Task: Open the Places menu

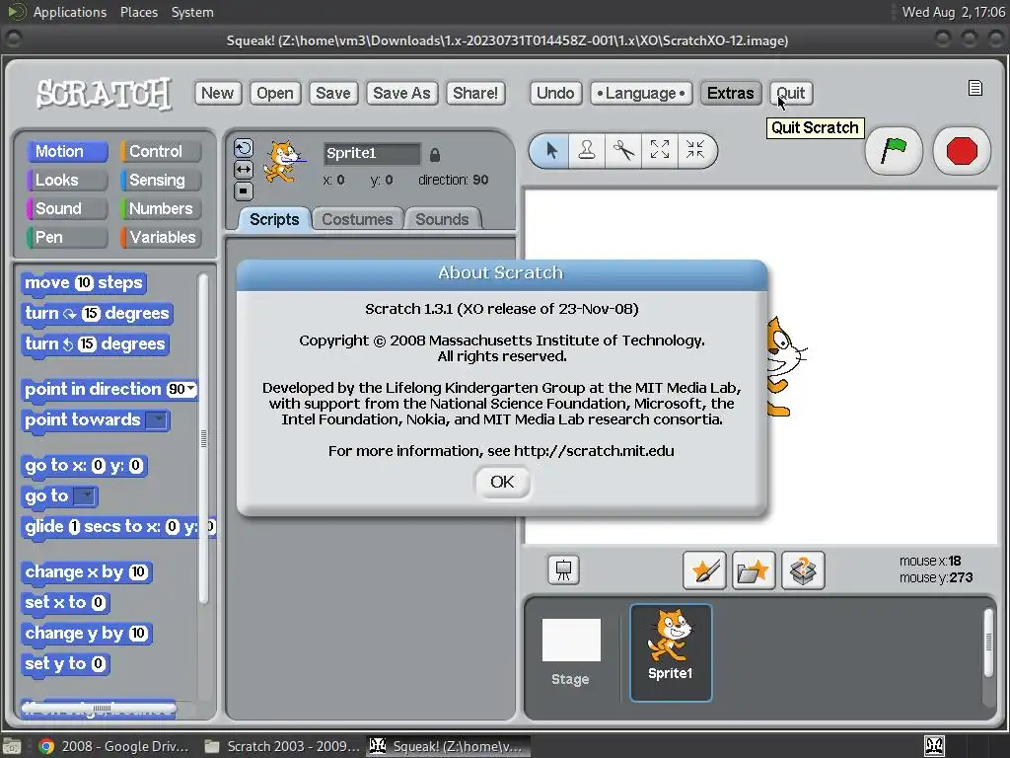Action: 138,12
